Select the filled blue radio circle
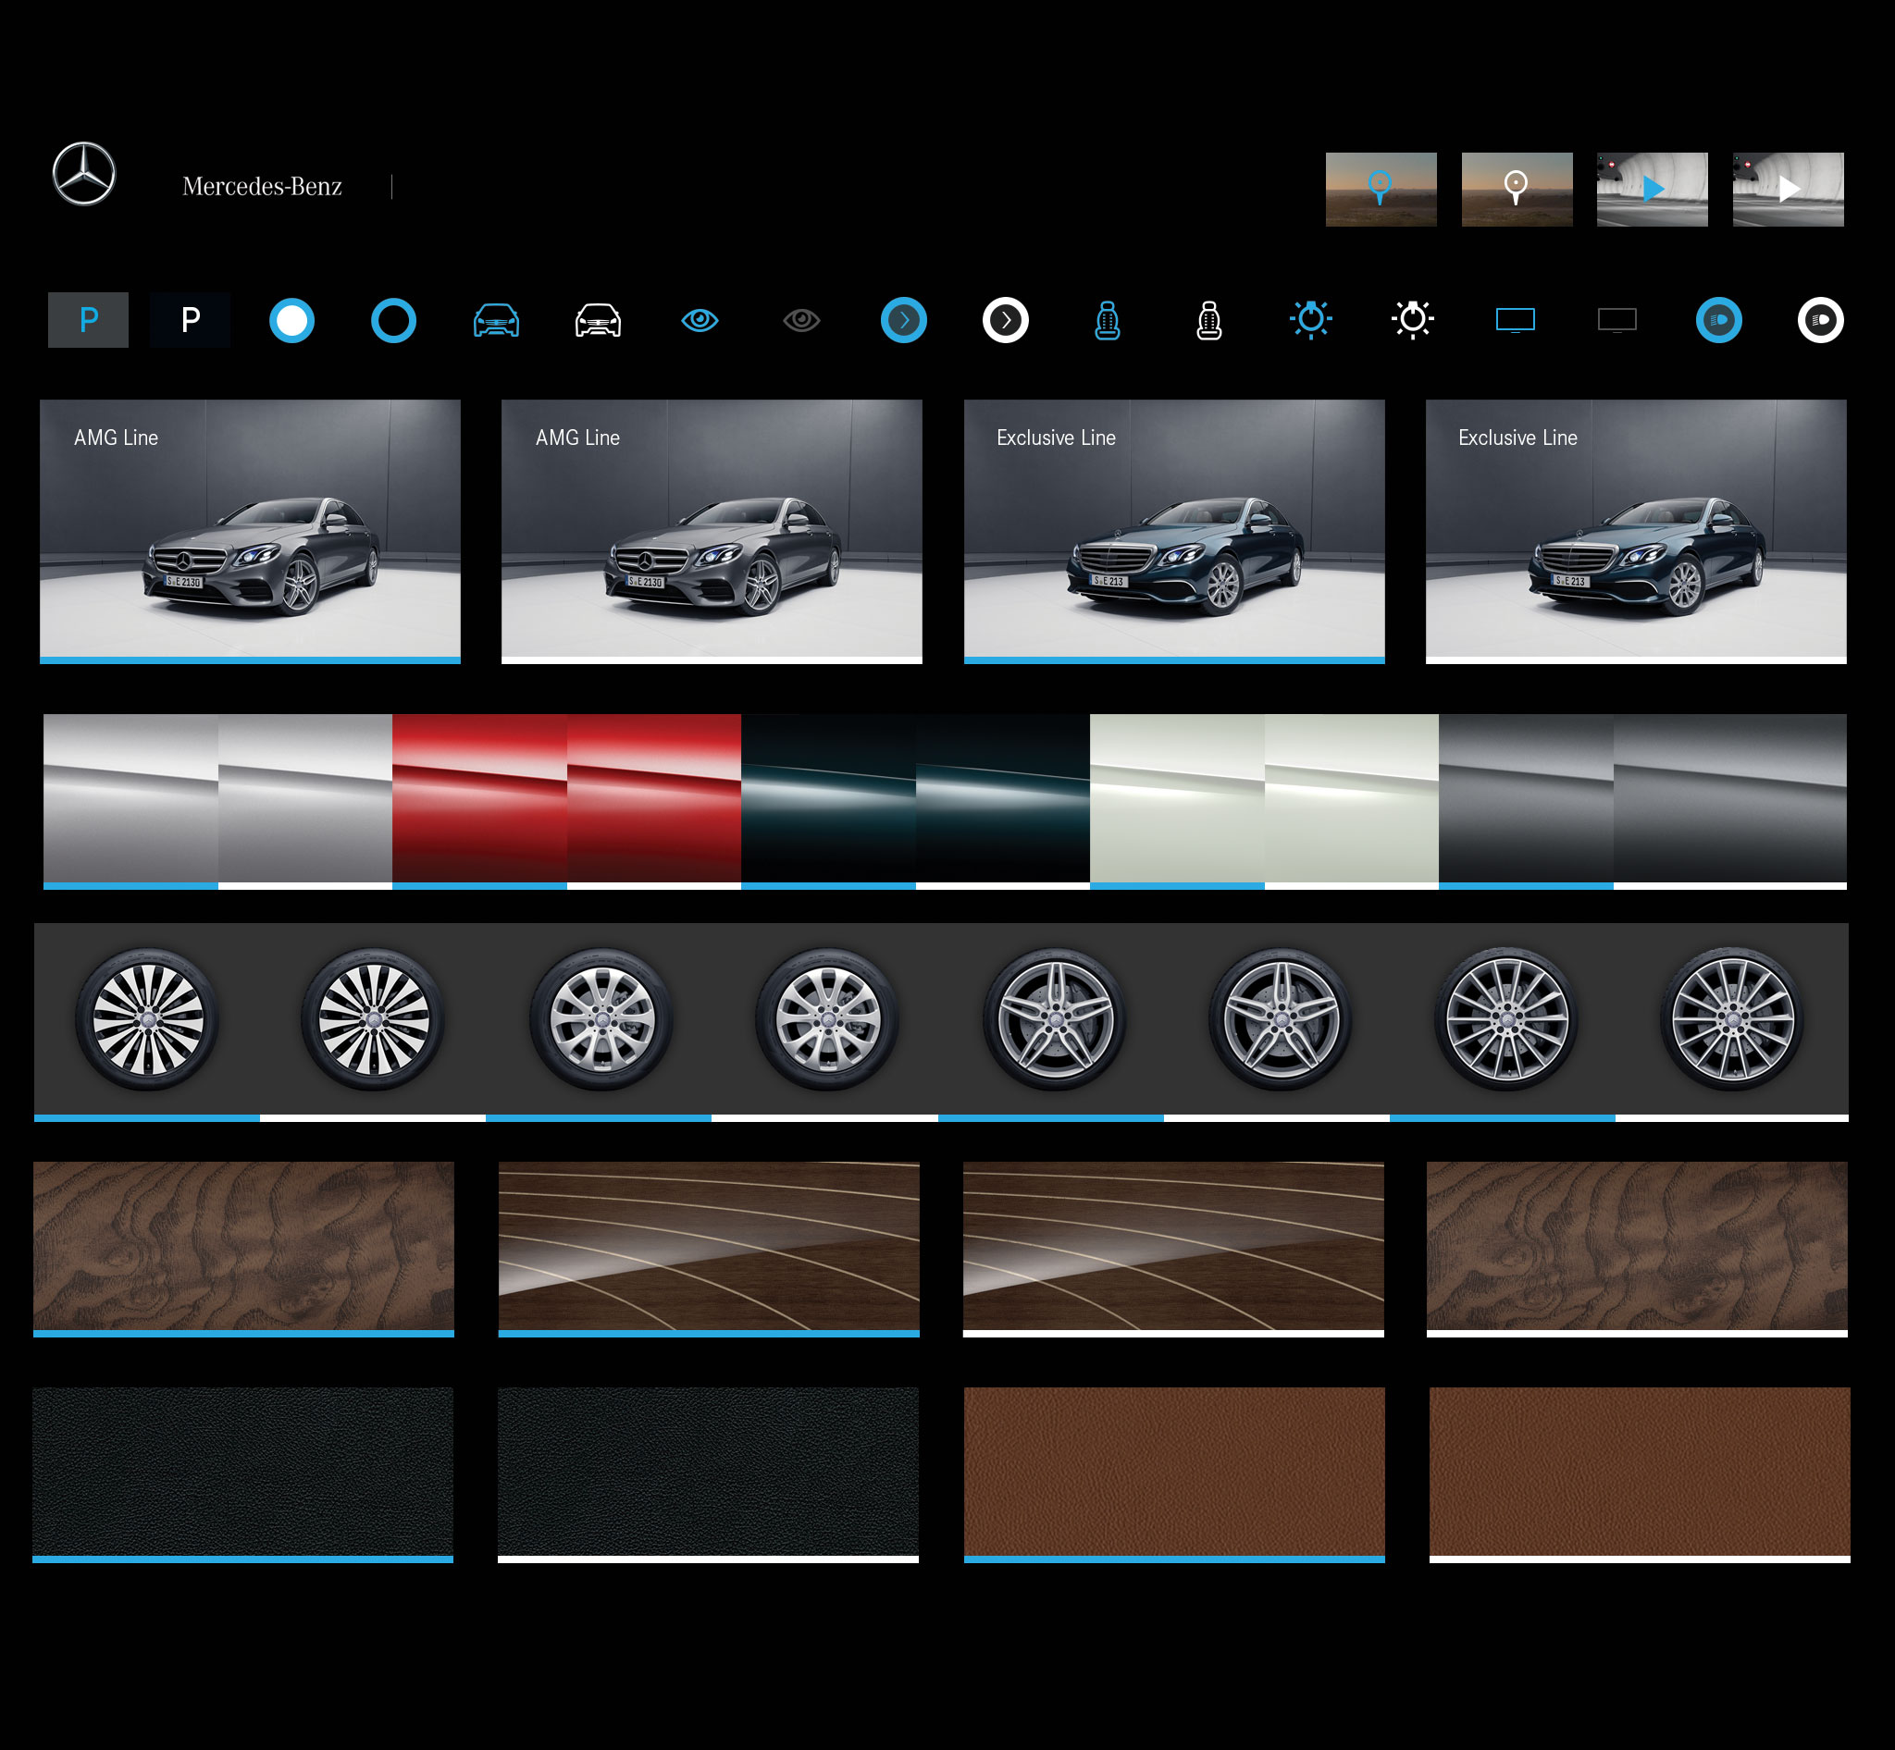1895x1750 pixels. [291, 320]
